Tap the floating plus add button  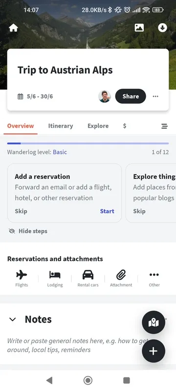[x=154, y=351]
